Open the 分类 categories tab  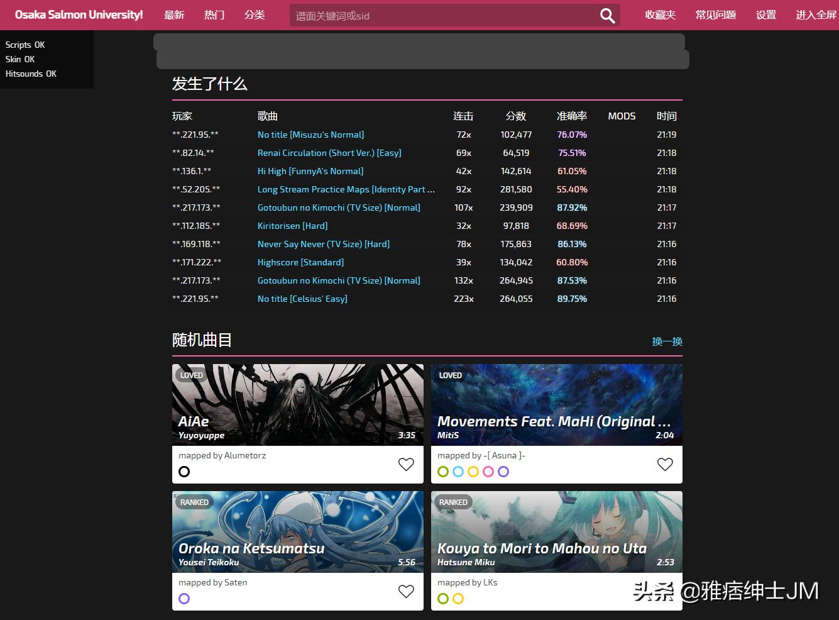point(255,15)
